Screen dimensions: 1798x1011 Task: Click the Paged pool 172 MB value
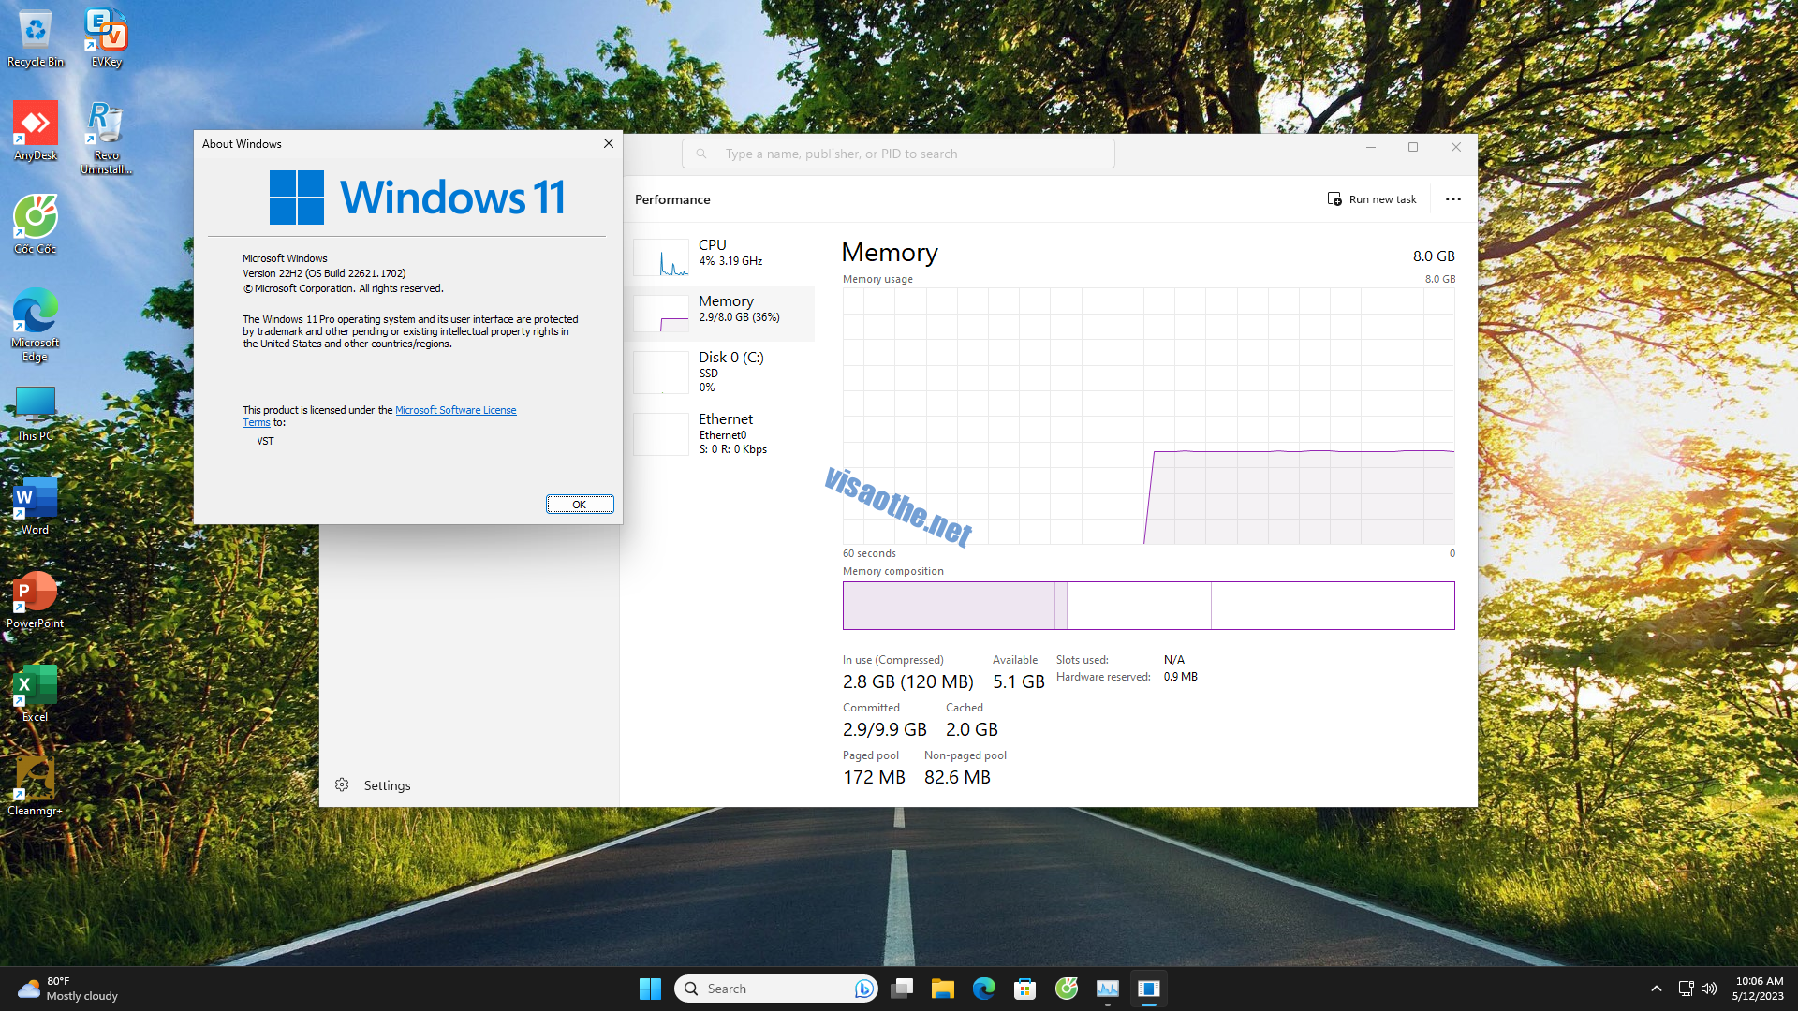[874, 778]
